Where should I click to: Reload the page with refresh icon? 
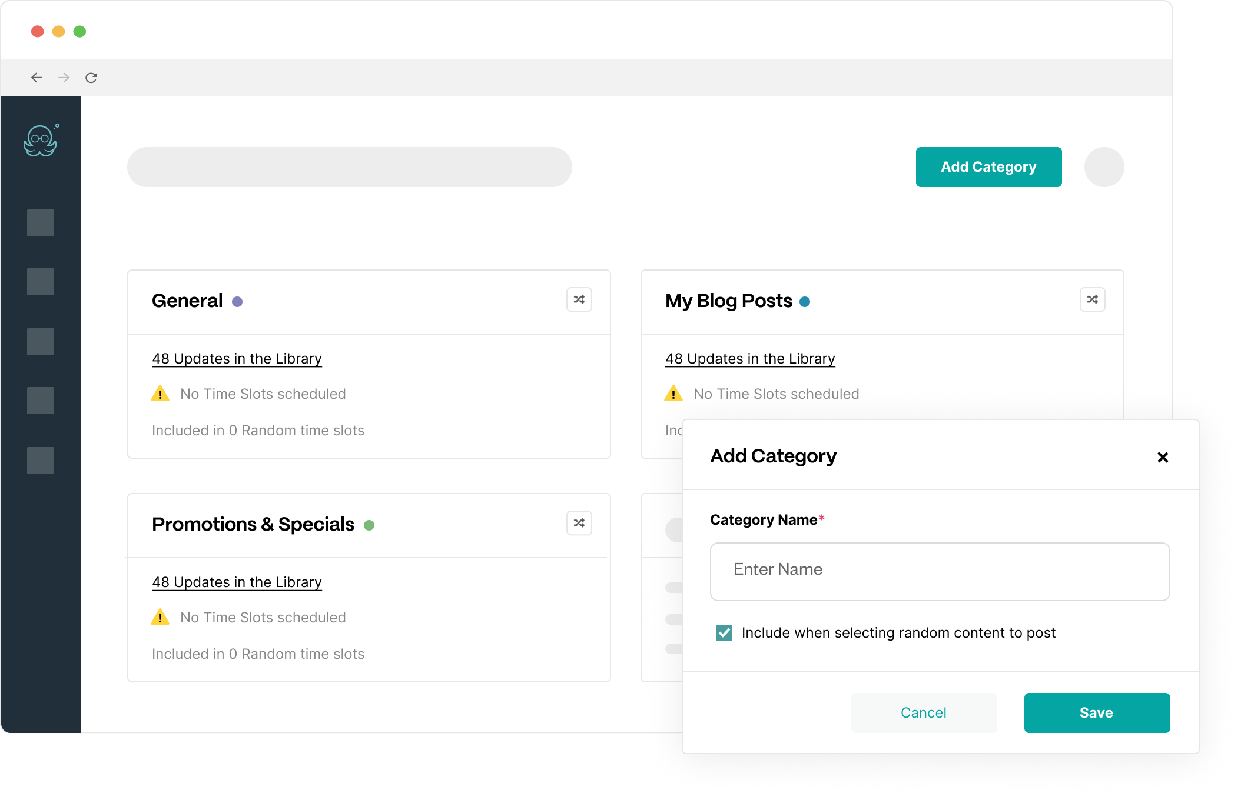click(91, 78)
